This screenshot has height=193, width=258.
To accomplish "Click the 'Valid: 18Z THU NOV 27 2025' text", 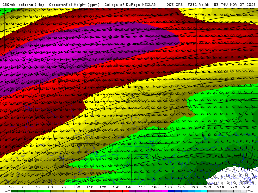I will pyautogui.click(x=227, y=5).
